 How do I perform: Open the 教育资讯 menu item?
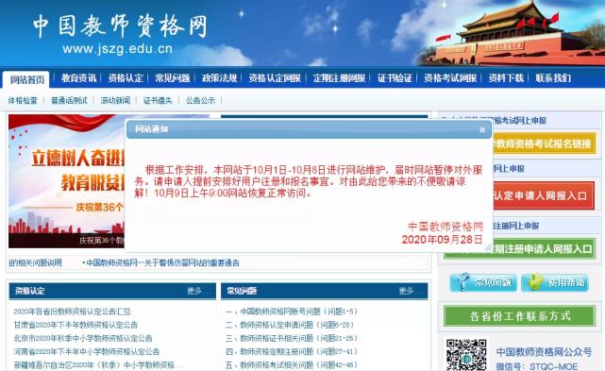click(x=78, y=78)
